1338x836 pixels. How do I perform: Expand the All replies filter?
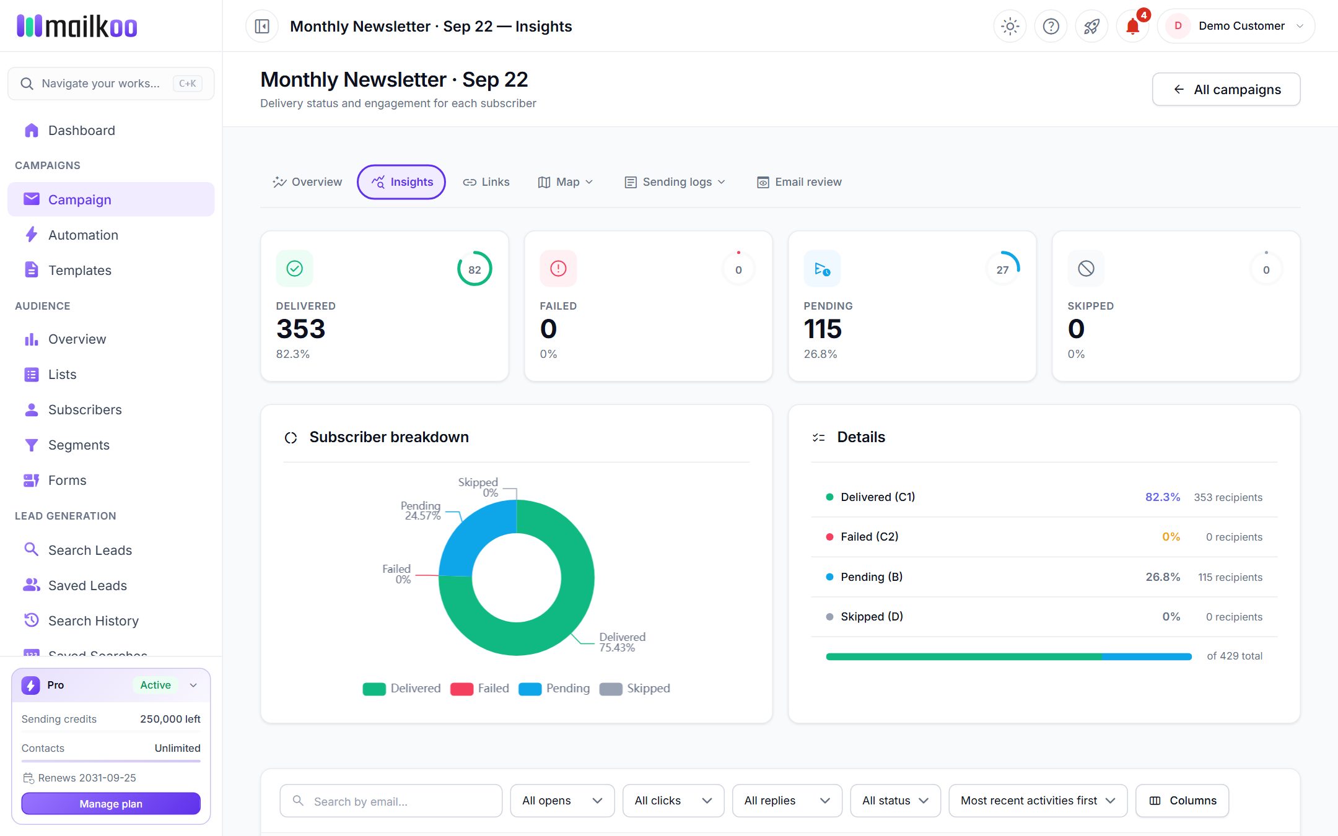(787, 801)
